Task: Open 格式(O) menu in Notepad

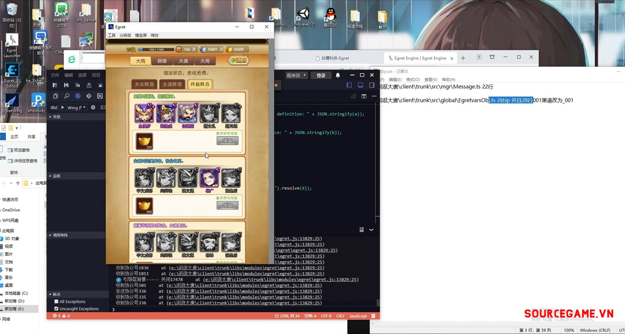Action: pyautogui.click(x=413, y=80)
